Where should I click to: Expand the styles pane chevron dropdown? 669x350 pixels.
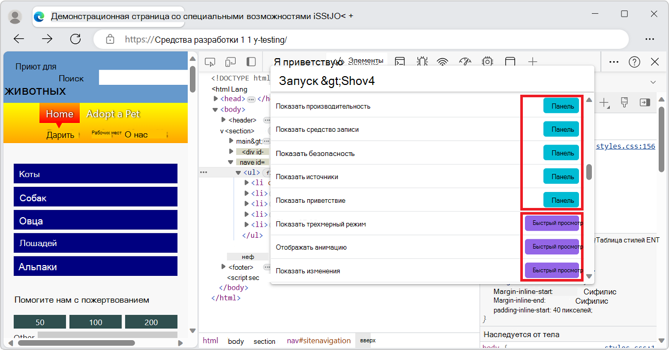click(653, 82)
